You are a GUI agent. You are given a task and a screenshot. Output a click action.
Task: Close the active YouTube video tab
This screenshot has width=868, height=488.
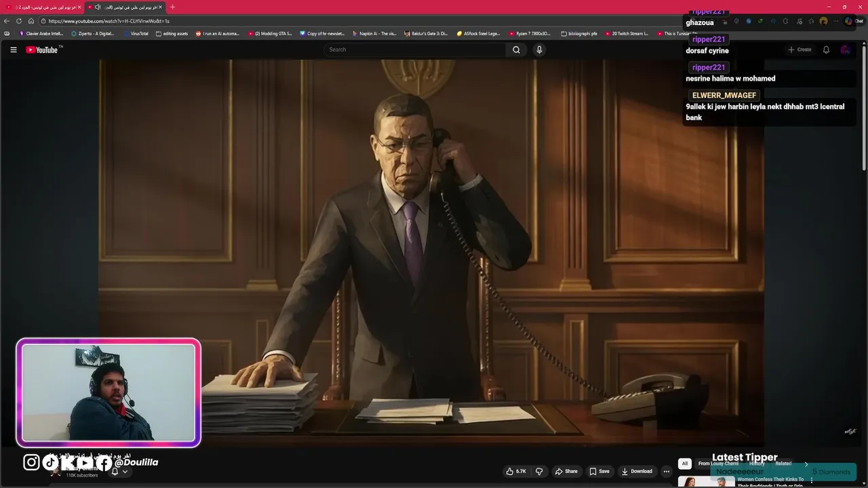coord(161,7)
